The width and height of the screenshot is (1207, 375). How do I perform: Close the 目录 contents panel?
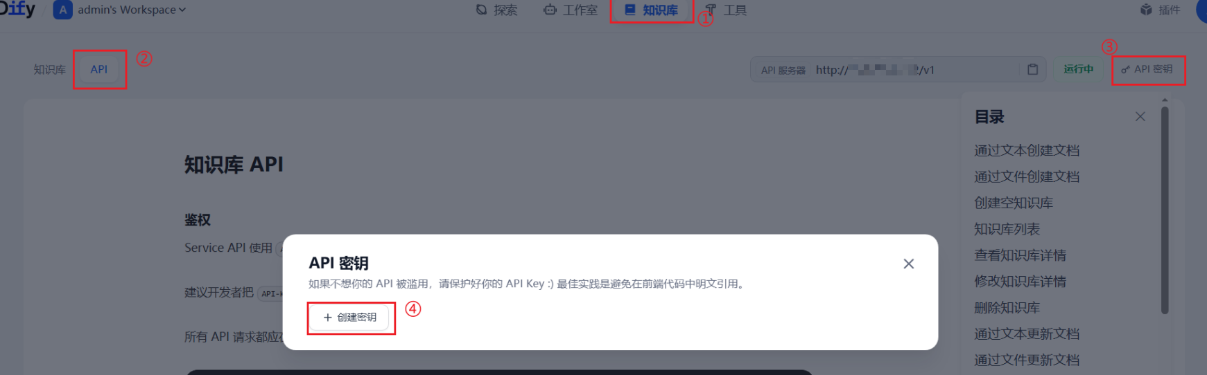click(x=1140, y=117)
